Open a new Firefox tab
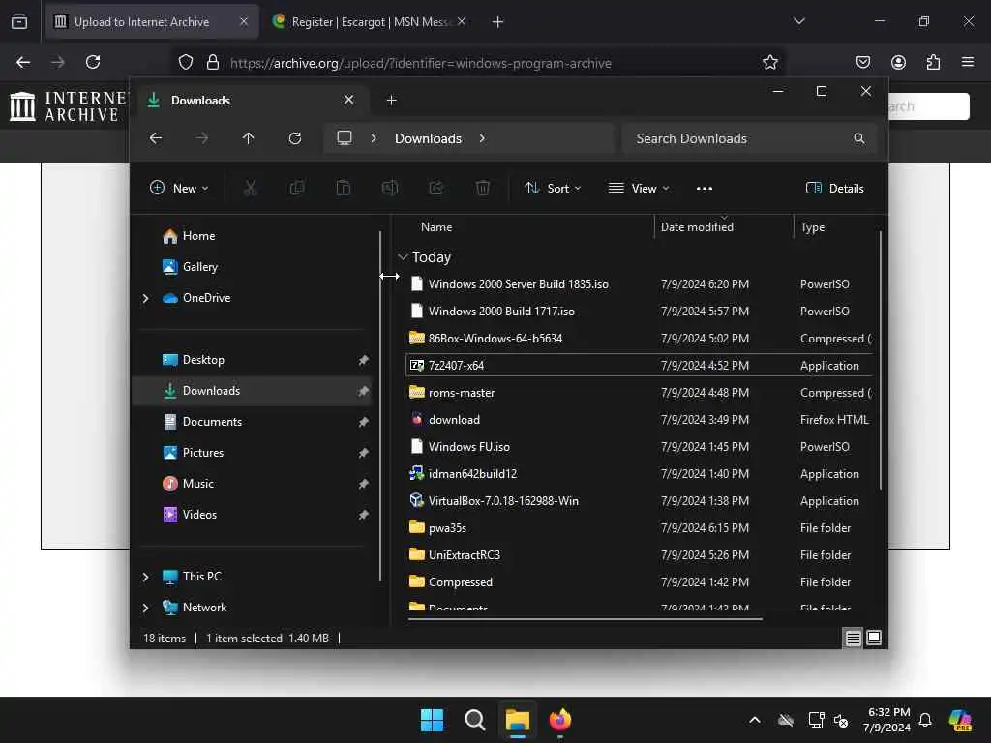 498,22
